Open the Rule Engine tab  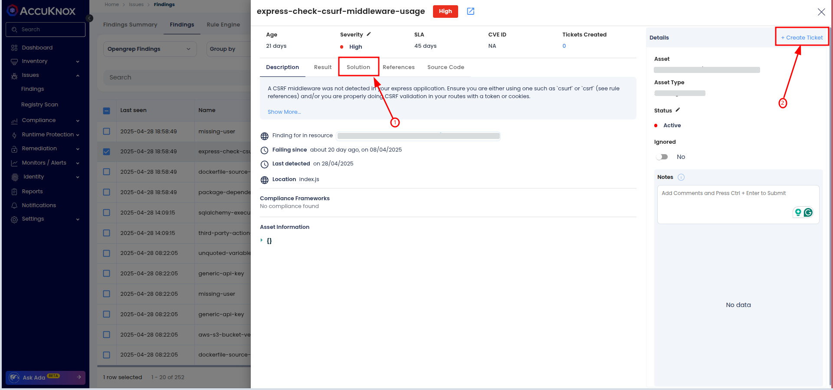point(223,25)
